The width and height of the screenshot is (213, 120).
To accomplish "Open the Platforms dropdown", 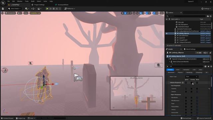I will (70, 9).
